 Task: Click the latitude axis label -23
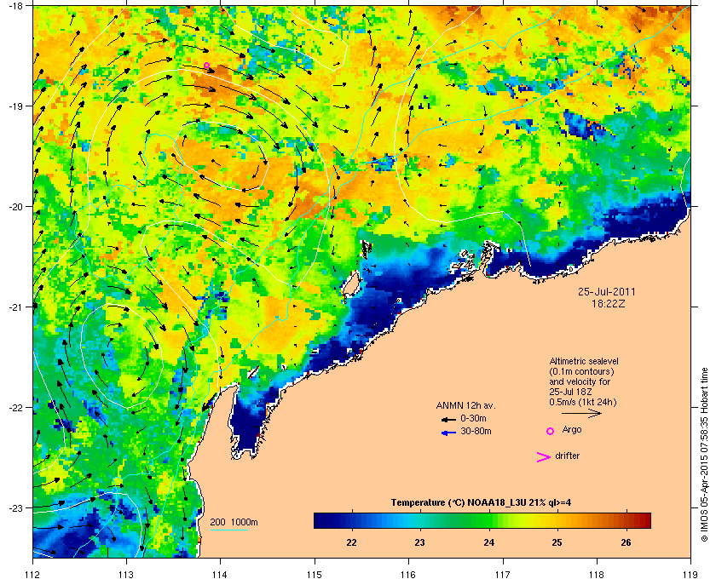click(x=15, y=507)
